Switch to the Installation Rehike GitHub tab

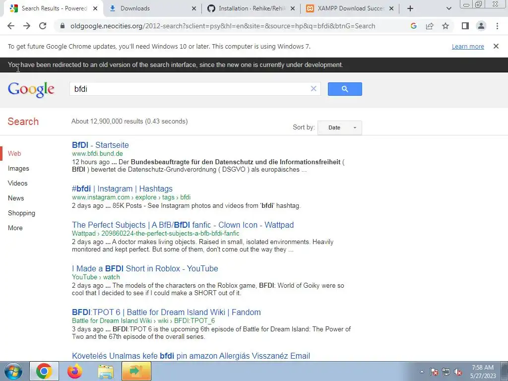pos(251,8)
